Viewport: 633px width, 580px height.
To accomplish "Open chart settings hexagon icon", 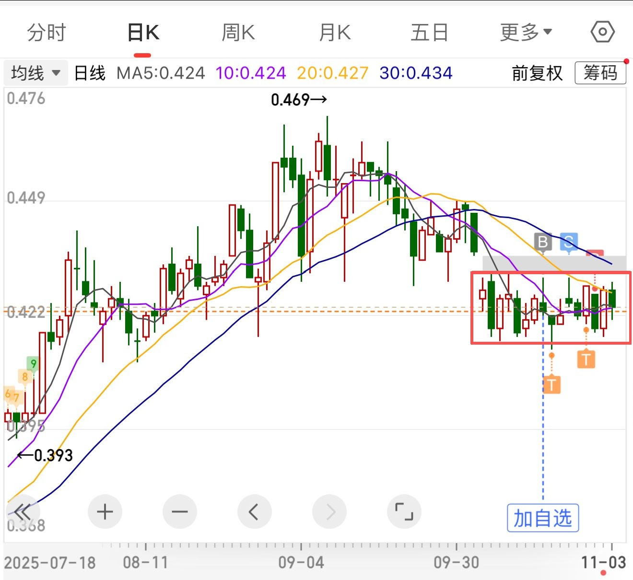I will coord(602,32).
